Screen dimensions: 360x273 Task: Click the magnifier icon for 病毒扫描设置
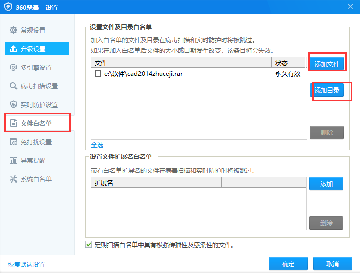[x=13, y=86]
